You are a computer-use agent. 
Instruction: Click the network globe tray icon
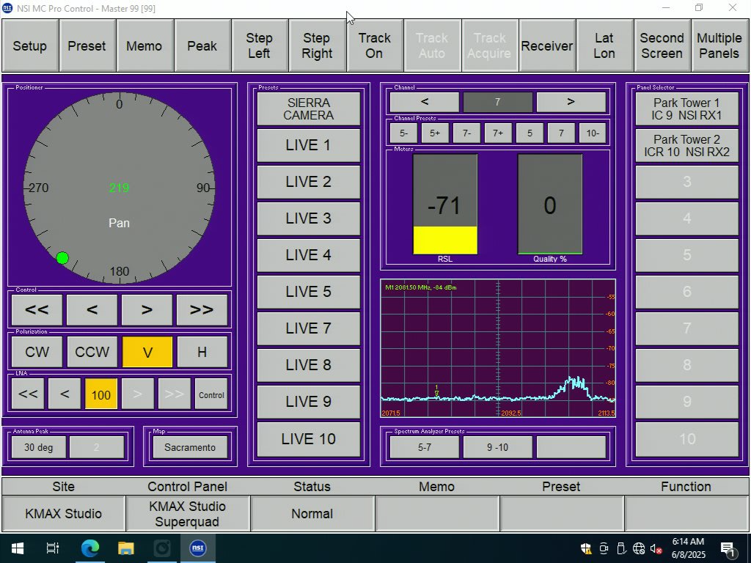click(x=639, y=548)
